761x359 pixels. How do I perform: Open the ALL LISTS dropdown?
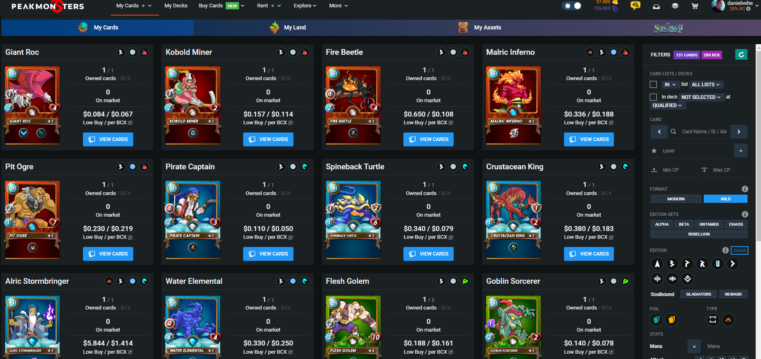[706, 85]
